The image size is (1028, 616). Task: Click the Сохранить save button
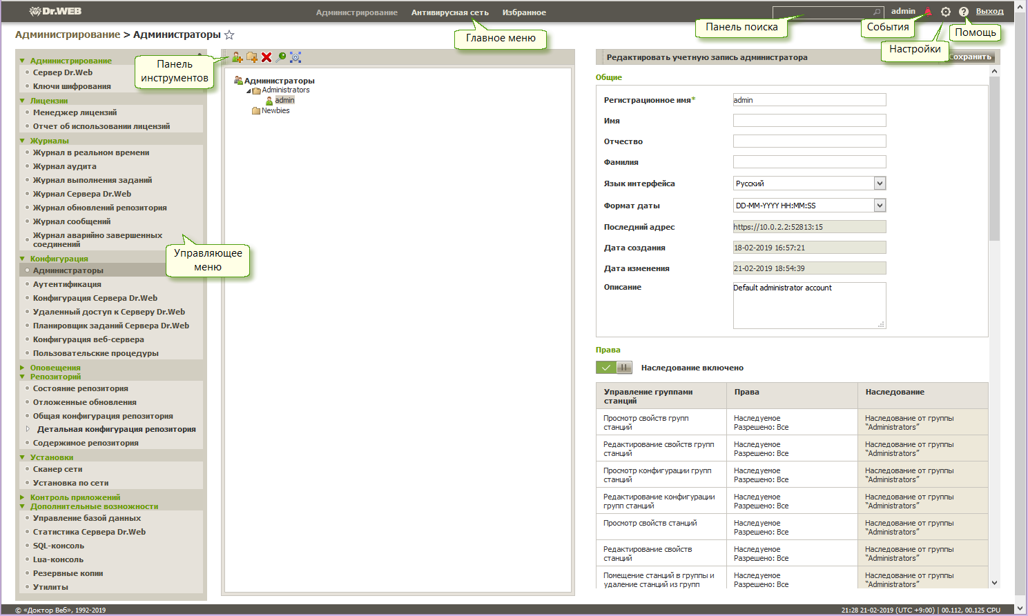coord(970,57)
